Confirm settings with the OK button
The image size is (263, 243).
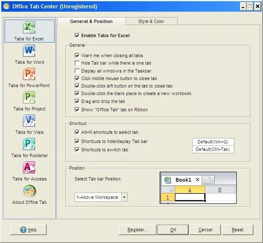(x=173, y=230)
